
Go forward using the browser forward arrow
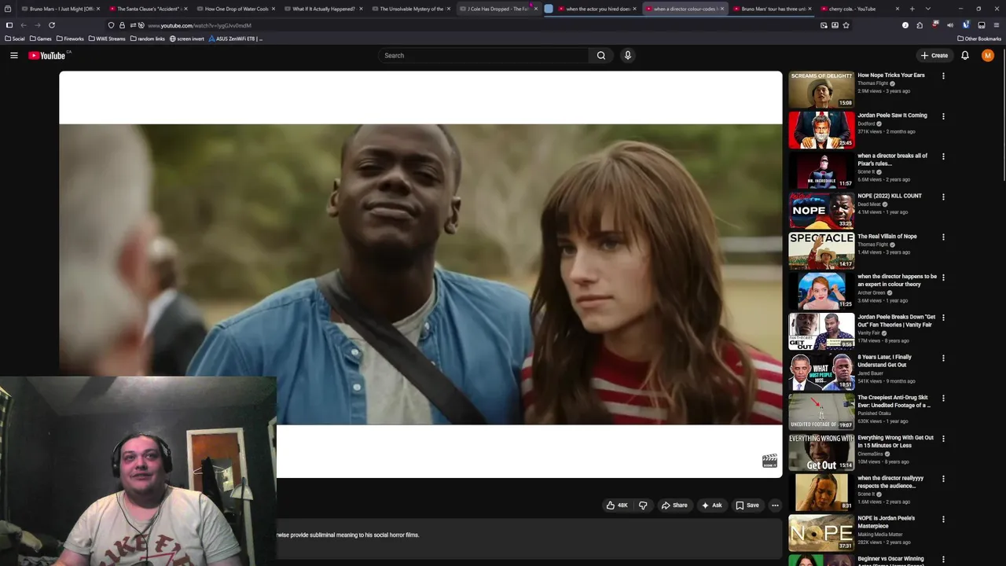(38, 25)
